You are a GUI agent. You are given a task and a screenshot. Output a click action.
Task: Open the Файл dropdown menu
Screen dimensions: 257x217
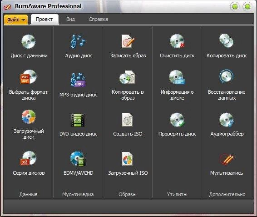tap(16, 20)
